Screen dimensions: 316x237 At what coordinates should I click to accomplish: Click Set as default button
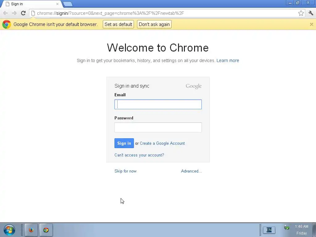pyautogui.click(x=118, y=24)
